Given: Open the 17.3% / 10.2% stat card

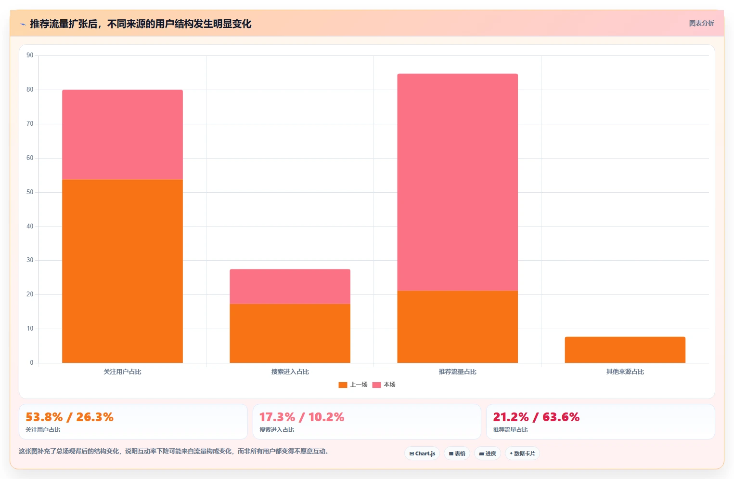Looking at the screenshot, I should point(367,422).
